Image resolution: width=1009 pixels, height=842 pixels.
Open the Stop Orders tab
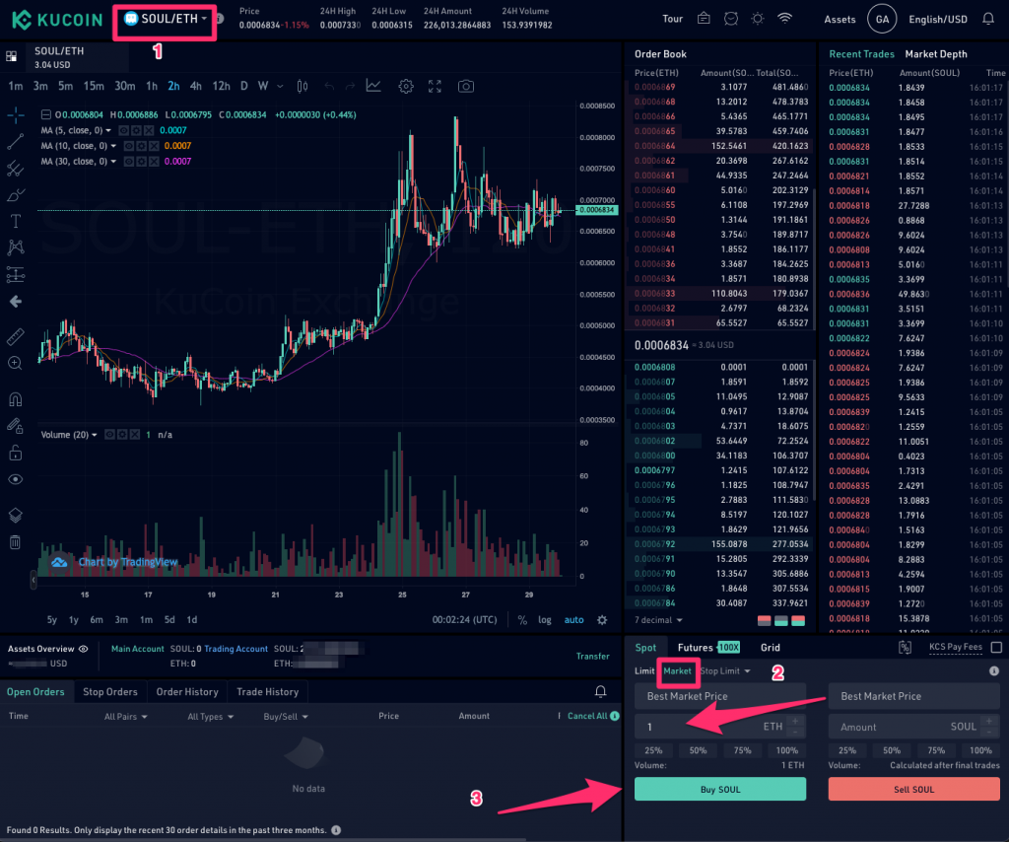pyautogui.click(x=110, y=692)
